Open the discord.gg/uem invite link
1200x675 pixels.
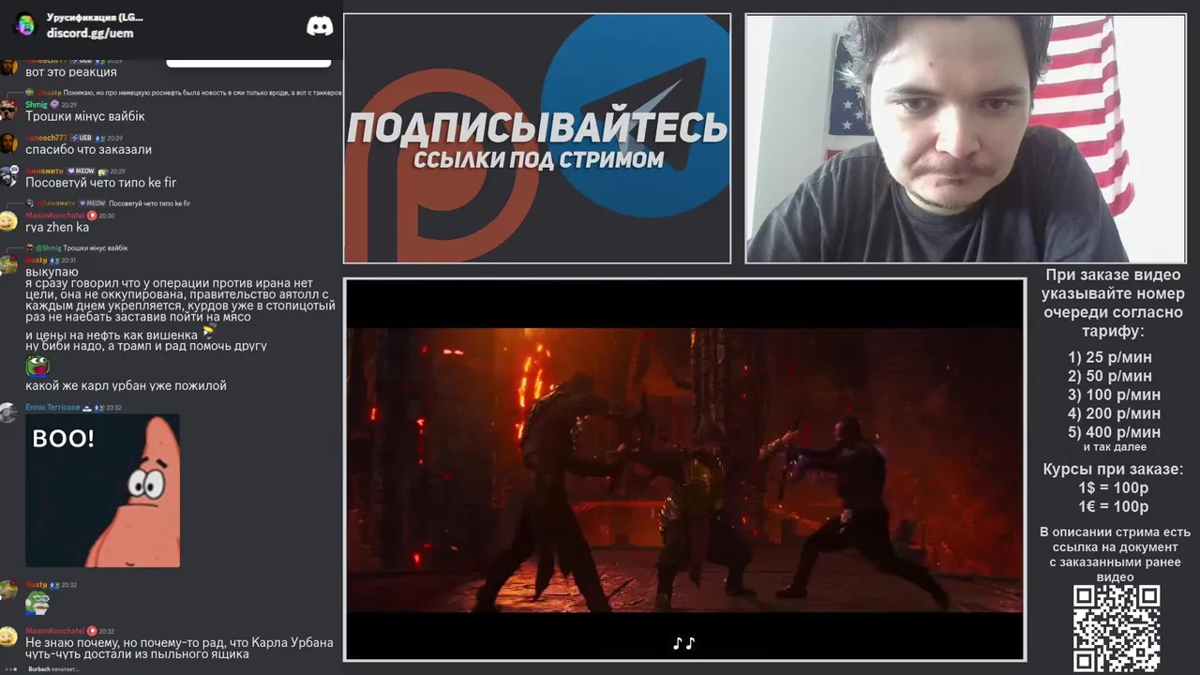(x=90, y=33)
